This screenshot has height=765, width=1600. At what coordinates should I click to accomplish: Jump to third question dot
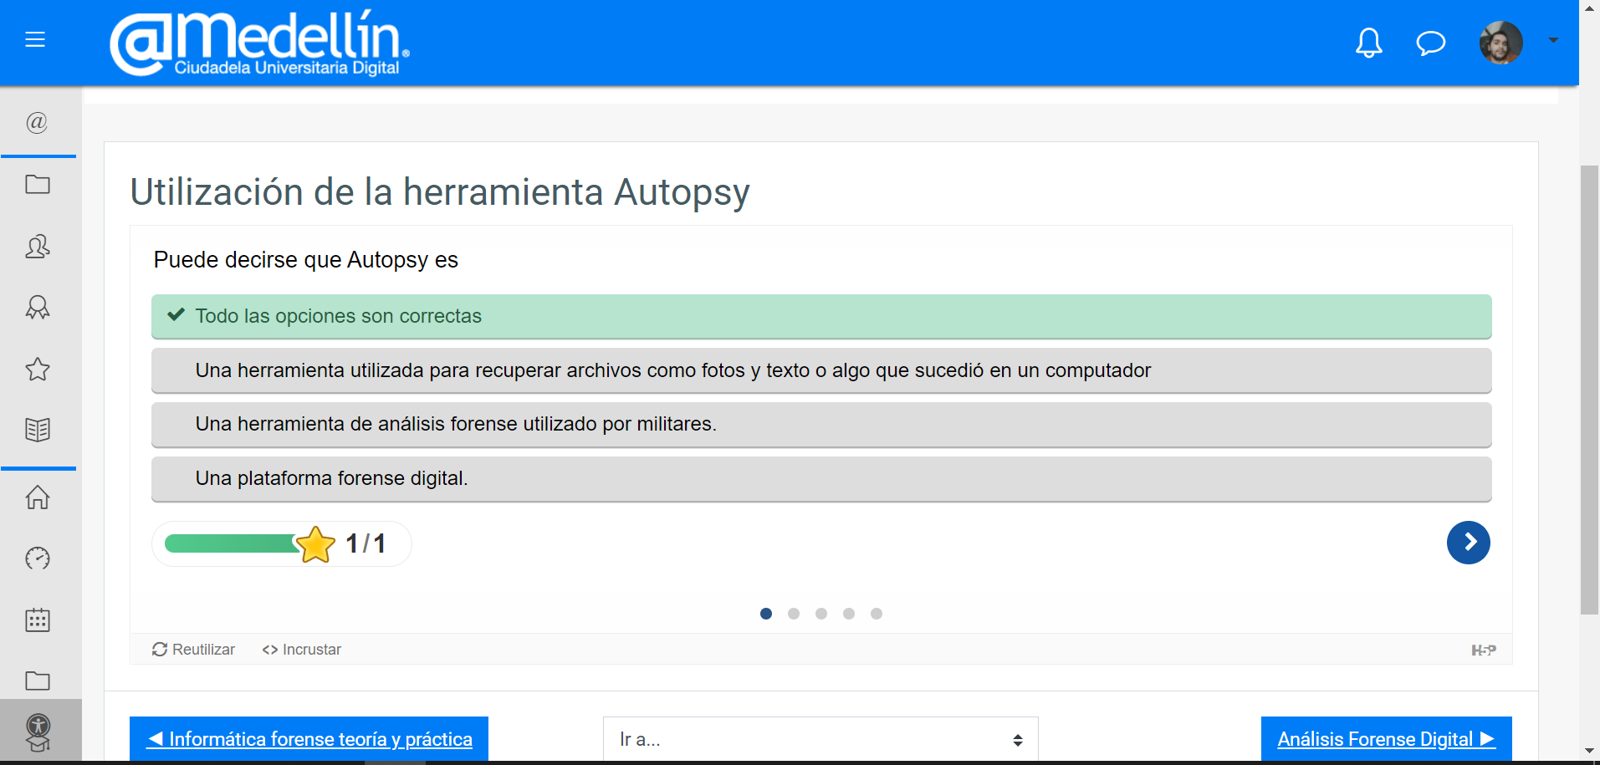click(x=821, y=614)
